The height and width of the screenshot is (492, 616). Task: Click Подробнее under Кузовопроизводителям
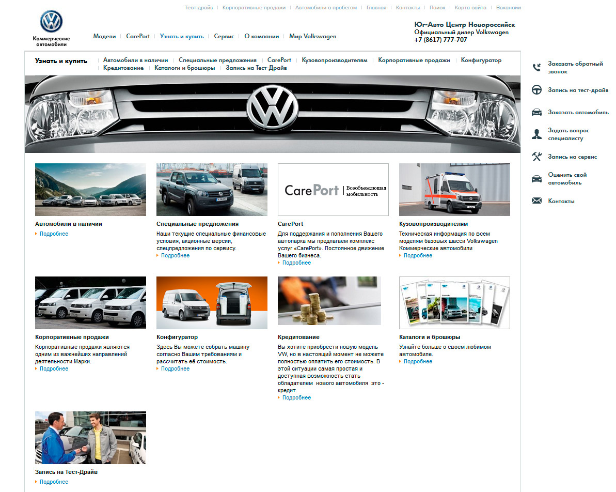click(x=418, y=256)
